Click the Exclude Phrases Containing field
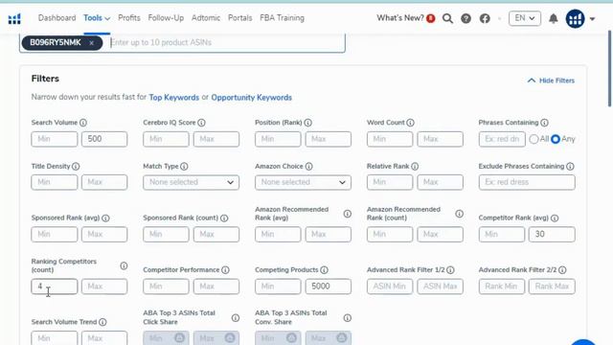This screenshot has width=613, height=345. coord(527,182)
